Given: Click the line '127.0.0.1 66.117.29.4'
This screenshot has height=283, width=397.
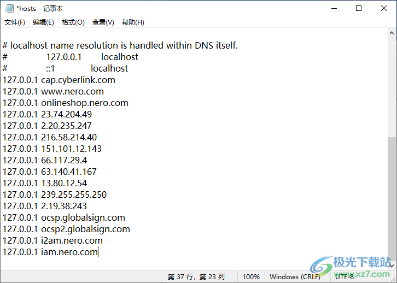Looking at the screenshot, I should 45,160.
